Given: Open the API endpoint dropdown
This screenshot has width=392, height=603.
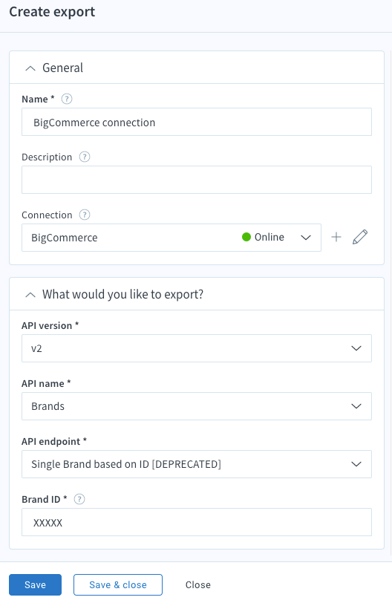Looking at the screenshot, I should click(x=197, y=464).
